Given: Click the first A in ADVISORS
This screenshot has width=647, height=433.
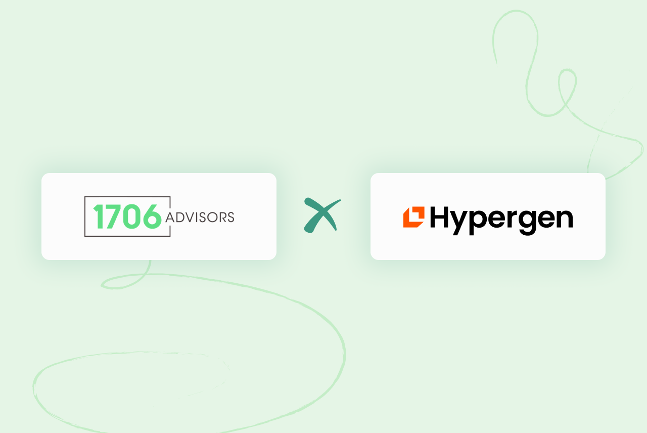Looking at the screenshot, I should click(170, 217).
